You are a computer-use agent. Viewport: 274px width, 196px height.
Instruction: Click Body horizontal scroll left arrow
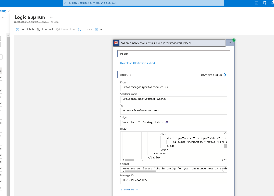[x=124, y=160]
